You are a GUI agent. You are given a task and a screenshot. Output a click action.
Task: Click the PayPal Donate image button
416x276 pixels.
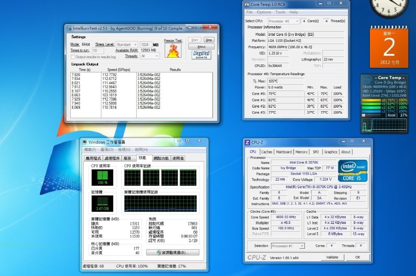(201, 55)
